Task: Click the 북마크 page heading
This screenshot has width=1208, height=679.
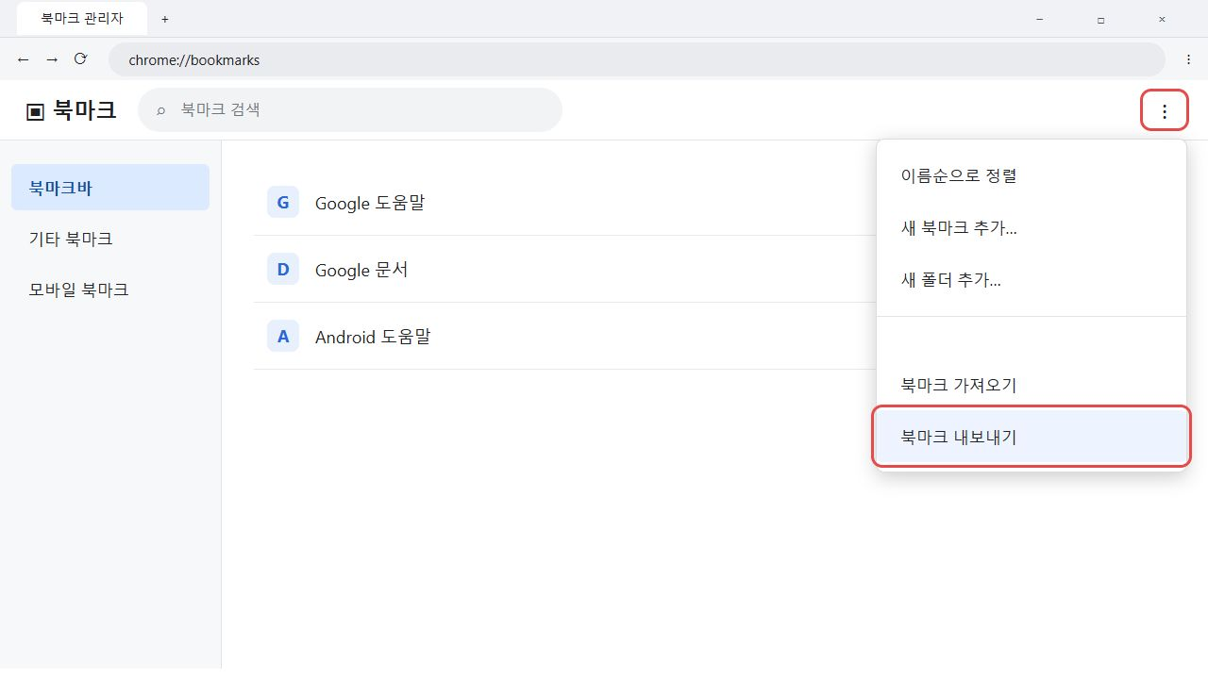Action: 85,110
